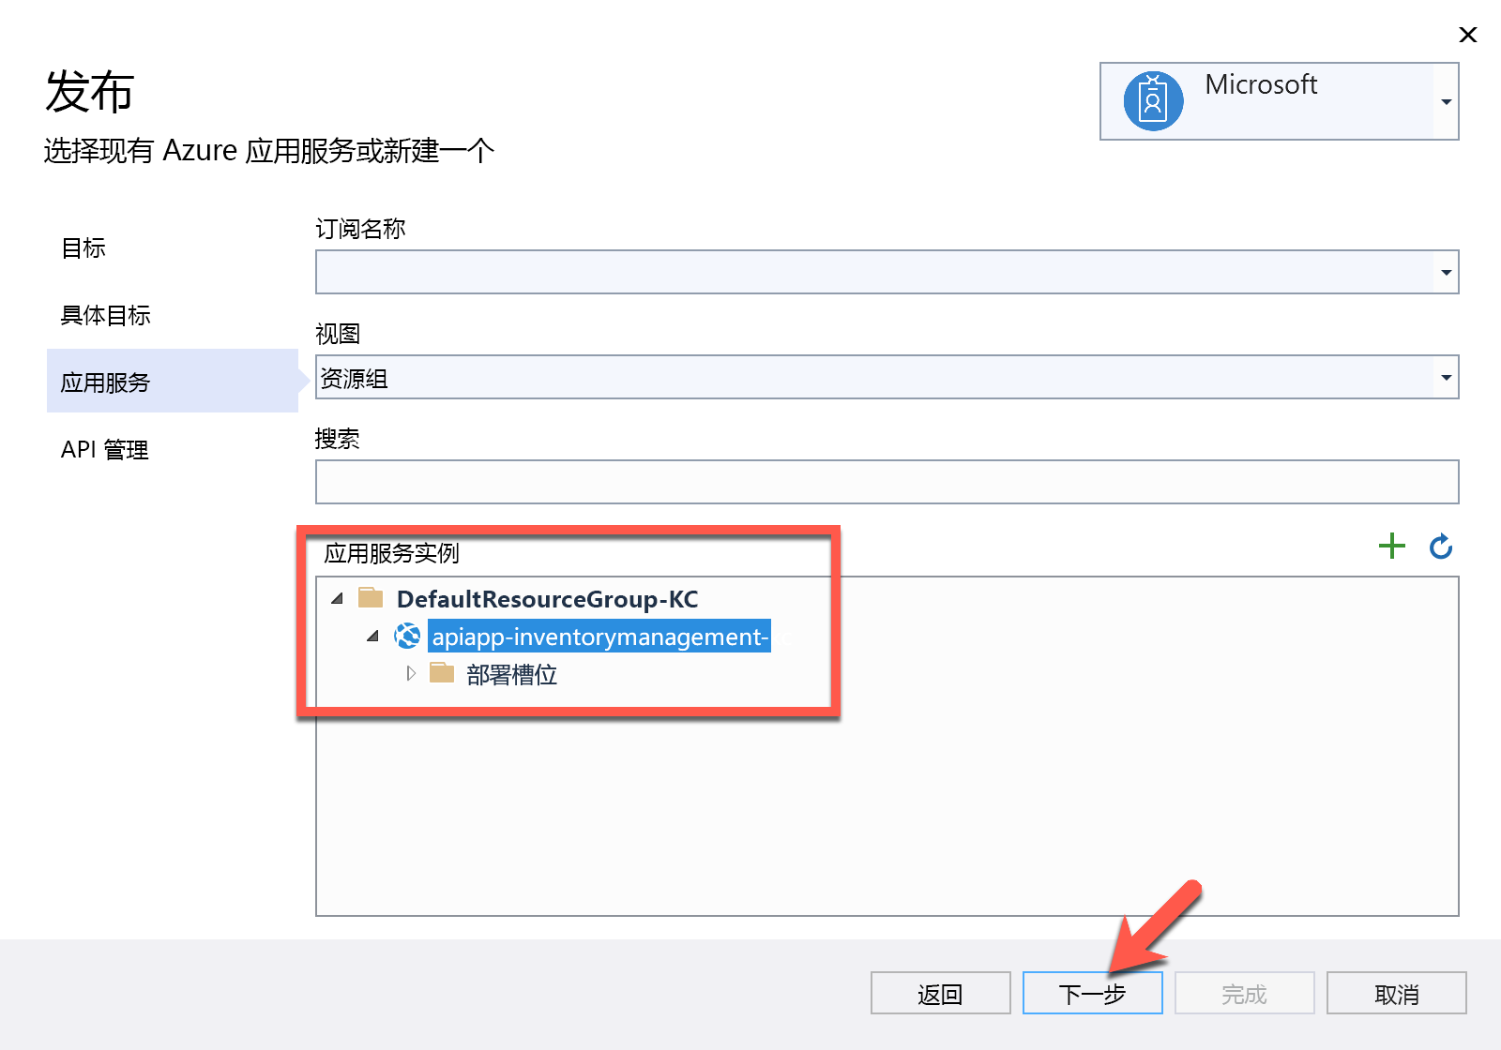
Task: Go to the 目标 step
Action: click(83, 247)
